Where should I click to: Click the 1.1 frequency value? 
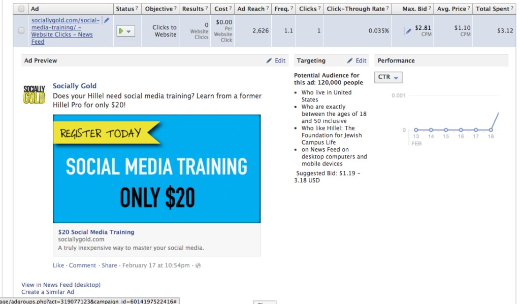[288, 31]
